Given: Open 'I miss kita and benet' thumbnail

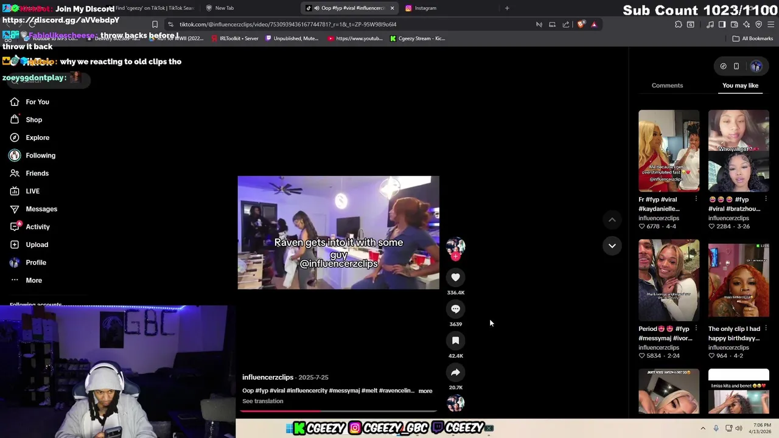Looking at the screenshot, I should tap(738, 391).
